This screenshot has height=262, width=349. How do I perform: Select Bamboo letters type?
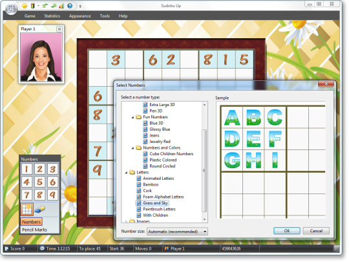(151, 184)
